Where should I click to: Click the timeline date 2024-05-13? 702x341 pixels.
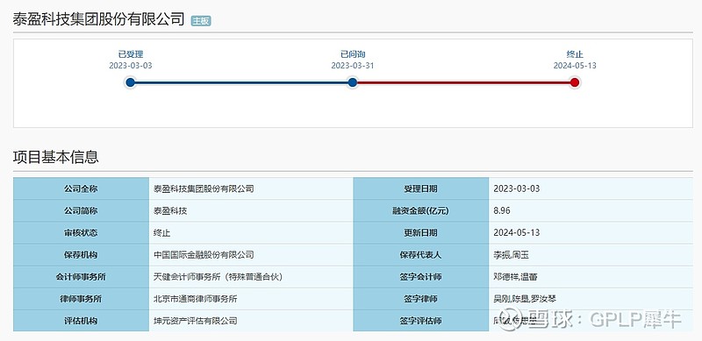(575, 66)
